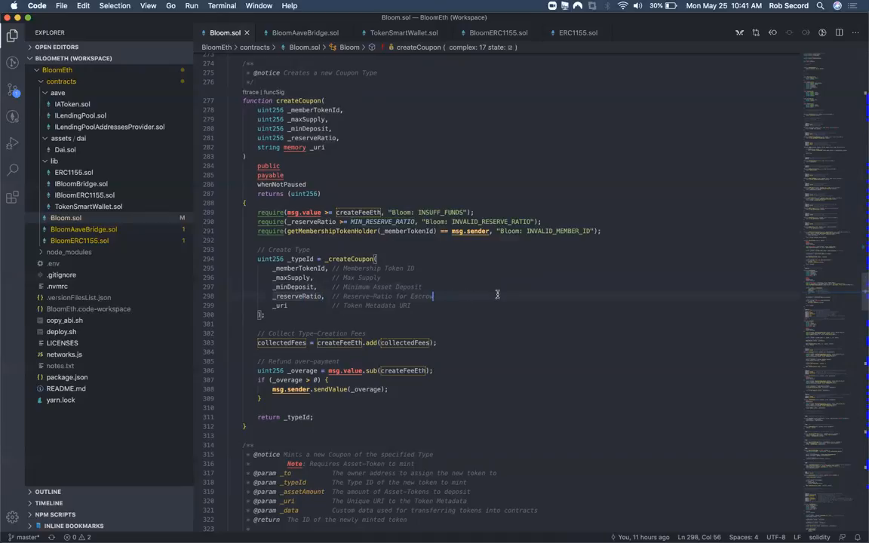
Task: Click the master branch in status bar
Action: pos(24,537)
